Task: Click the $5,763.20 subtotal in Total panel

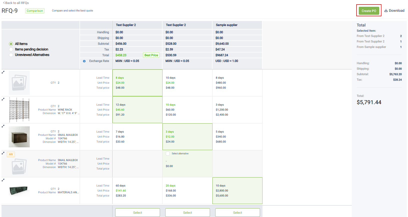Action: pyautogui.click(x=395, y=74)
